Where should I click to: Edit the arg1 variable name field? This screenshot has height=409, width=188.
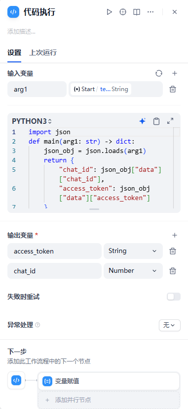(37, 89)
